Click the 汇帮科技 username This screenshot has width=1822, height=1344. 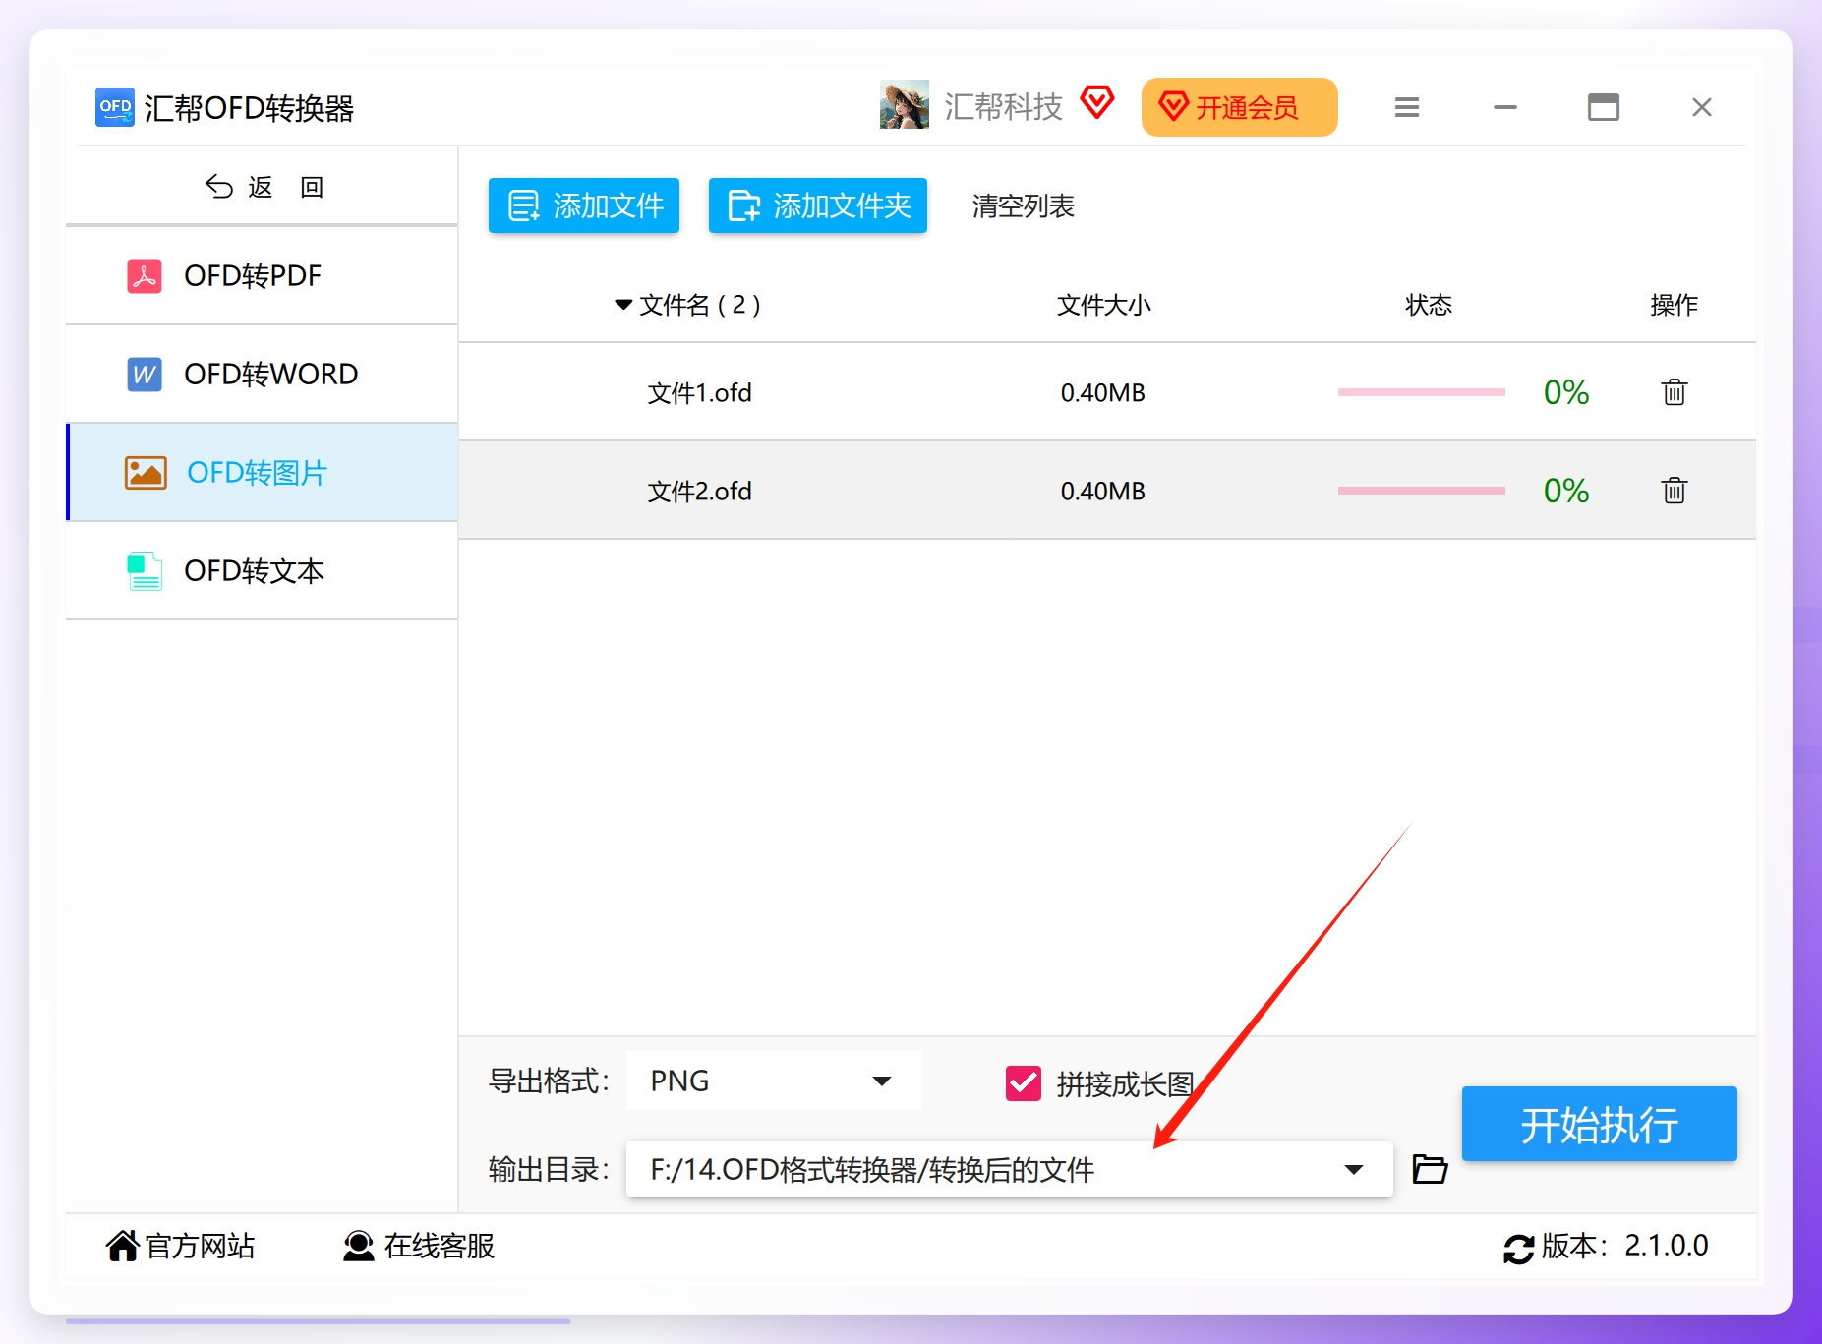click(1004, 106)
